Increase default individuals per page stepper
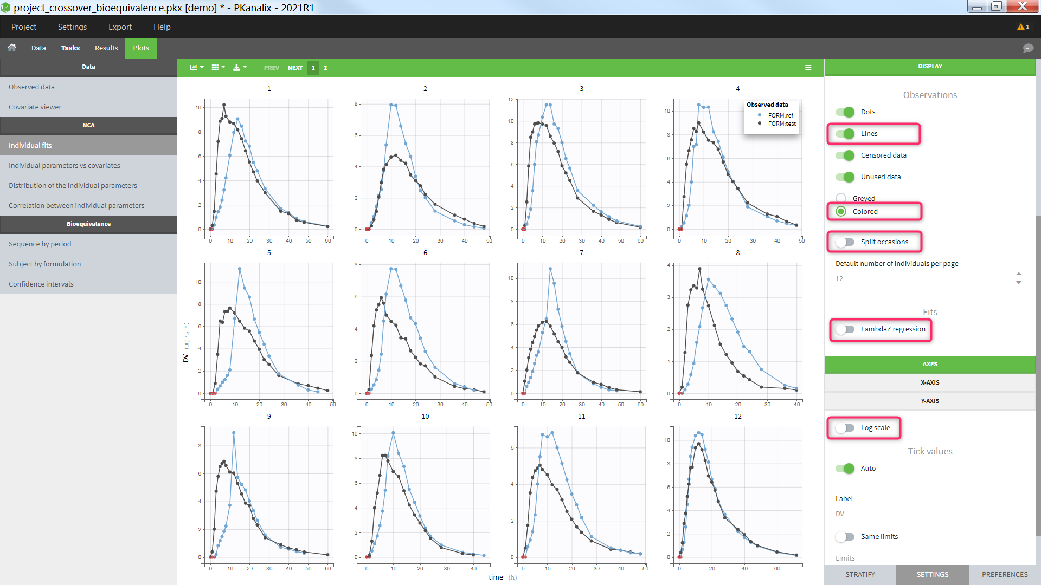Screen dimensions: 1041x585 [x=1019, y=275]
